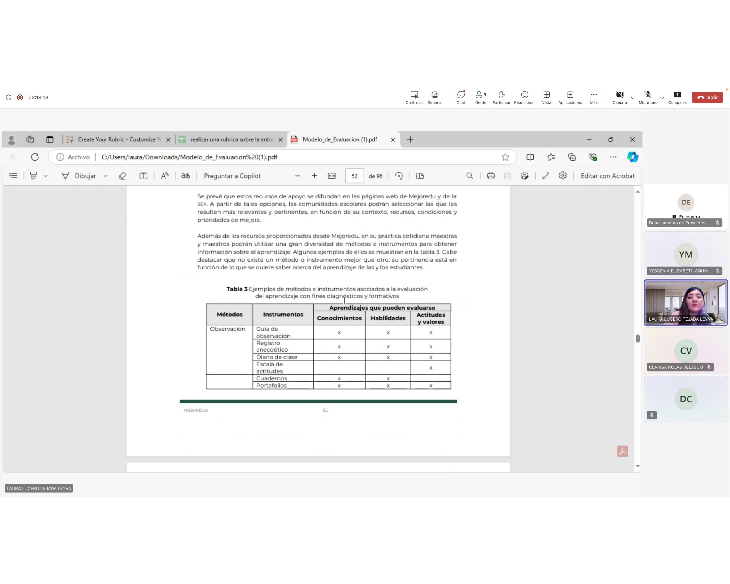This screenshot has width=730, height=584.
Task: Expand the highlight color dropdown
Action: pos(46,176)
